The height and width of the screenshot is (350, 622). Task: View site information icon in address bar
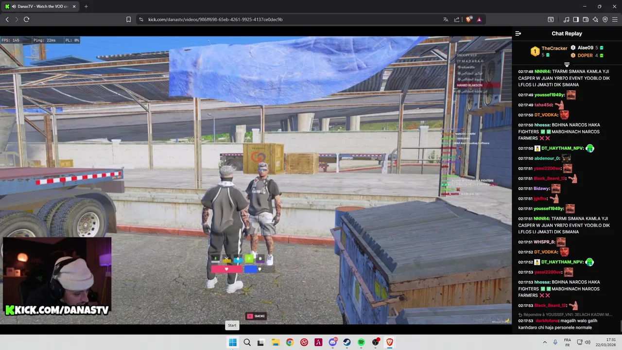coord(141,19)
